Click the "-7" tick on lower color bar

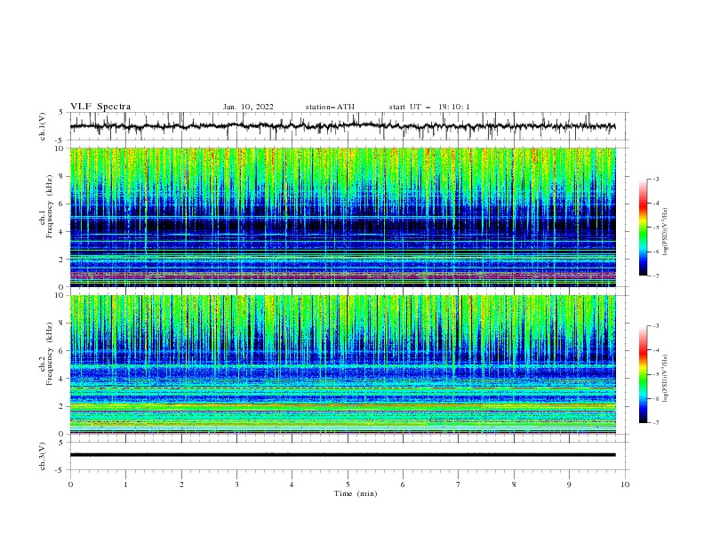click(655, 423)
